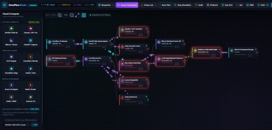
Task: Open Swarm Consensus
Action: coord(127,5)
